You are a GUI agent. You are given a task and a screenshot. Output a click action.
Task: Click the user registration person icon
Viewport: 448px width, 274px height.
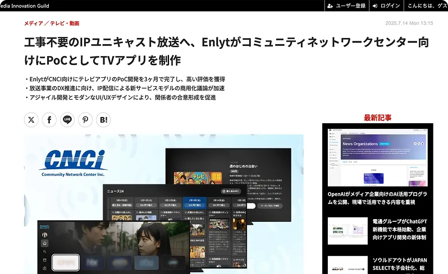tap(330, 6)
